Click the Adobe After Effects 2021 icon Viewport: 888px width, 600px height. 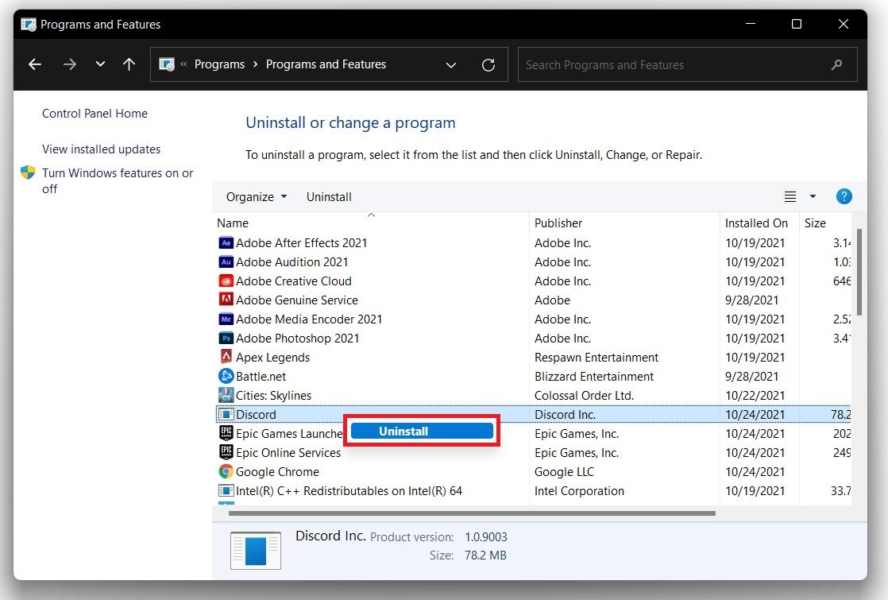point(226,243)
